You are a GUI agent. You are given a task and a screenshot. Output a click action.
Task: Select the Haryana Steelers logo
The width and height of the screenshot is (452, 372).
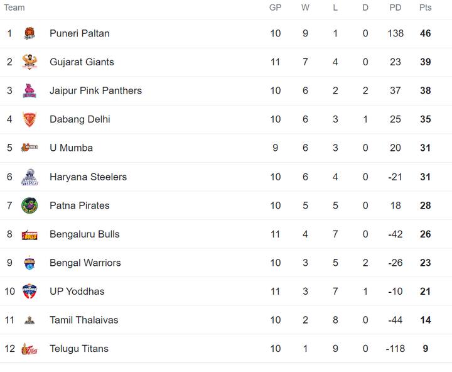pyautogui.click(x=30, y=177)
